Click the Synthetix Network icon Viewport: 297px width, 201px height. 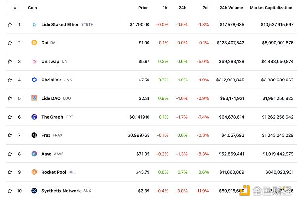pyautogui.click(x=34, y=191)
